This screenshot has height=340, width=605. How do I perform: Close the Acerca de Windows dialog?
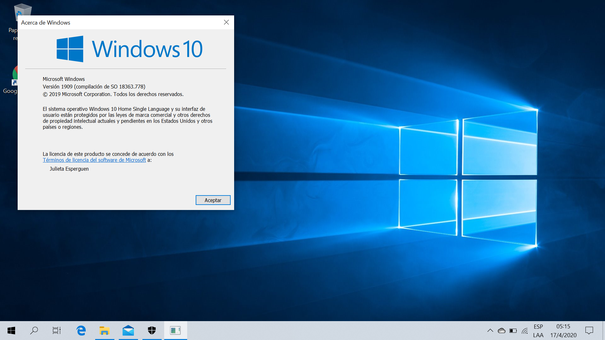coord(226,22)
